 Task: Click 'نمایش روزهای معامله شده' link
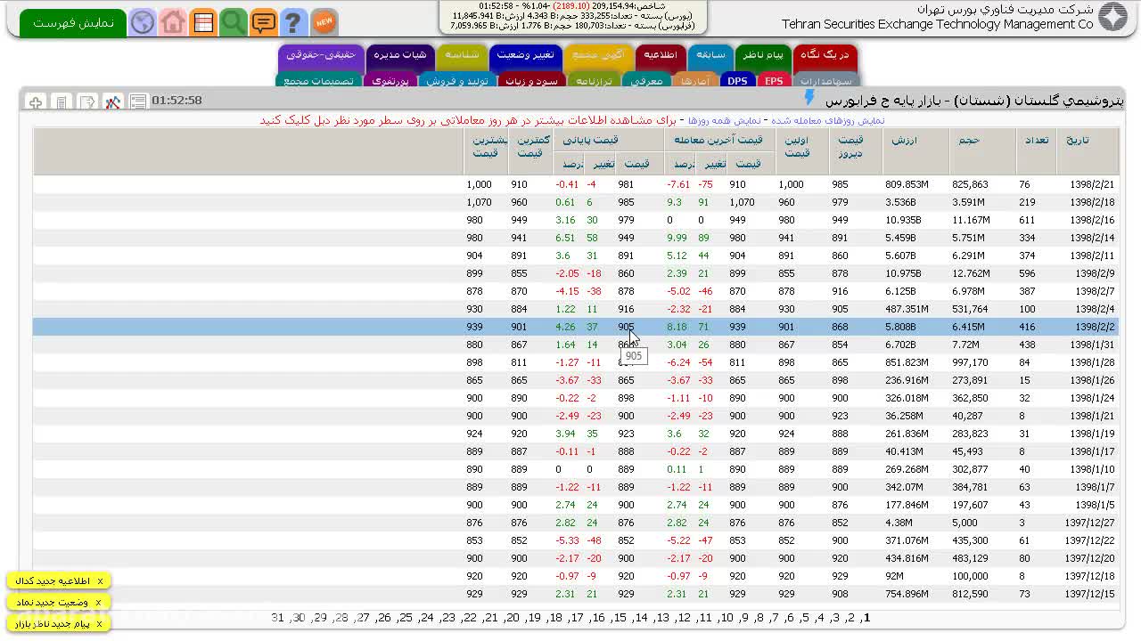(827, 120)
